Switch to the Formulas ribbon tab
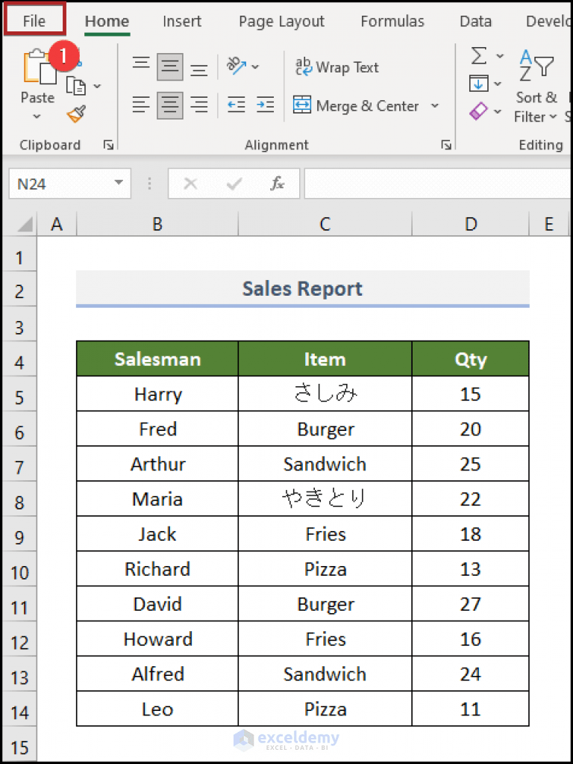 (392, 21)
